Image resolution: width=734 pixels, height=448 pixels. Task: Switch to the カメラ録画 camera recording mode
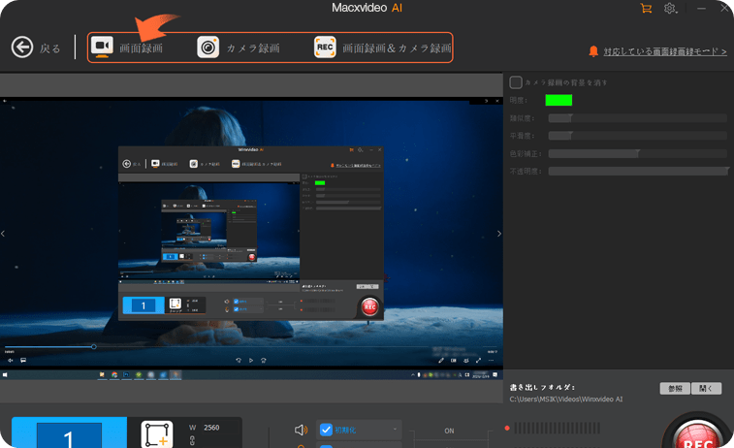tap(239, 48)
